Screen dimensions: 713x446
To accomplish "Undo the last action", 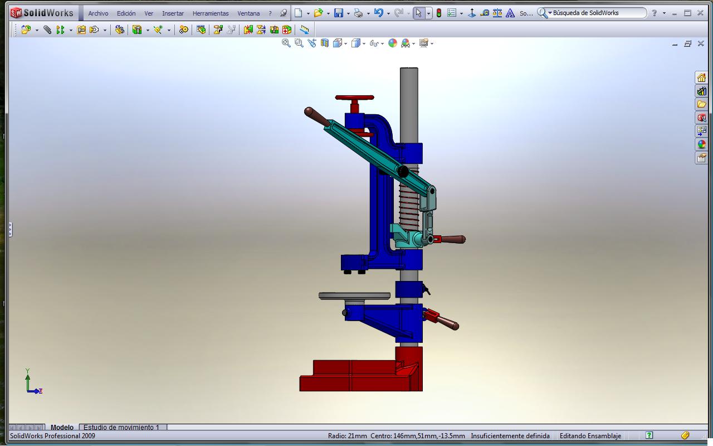I will pyautogui.click(x=379, y=13).
